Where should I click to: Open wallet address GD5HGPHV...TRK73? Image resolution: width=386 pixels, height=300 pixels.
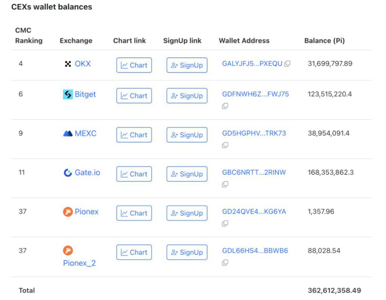[254, 133]
